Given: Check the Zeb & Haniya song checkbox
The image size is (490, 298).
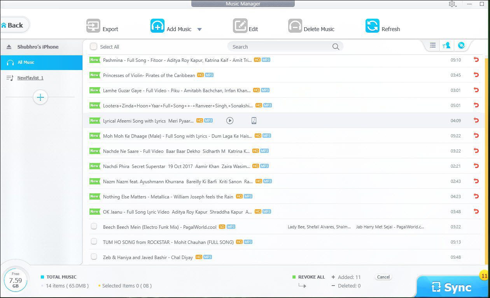Looking at the screenshot, I should tap(94, 256).
